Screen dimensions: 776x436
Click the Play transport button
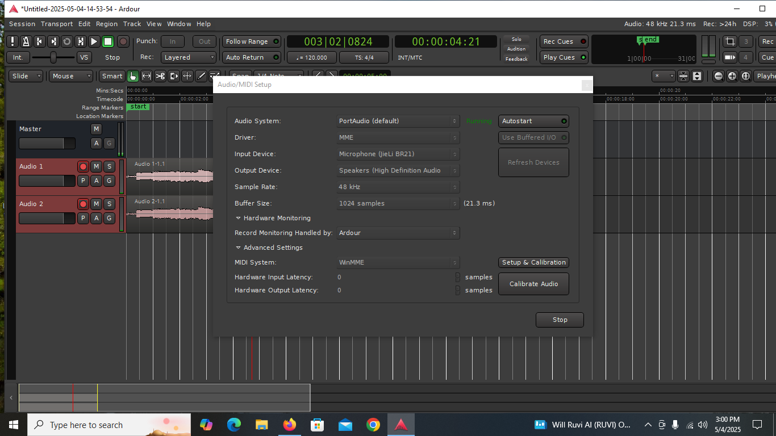point(94,41)
